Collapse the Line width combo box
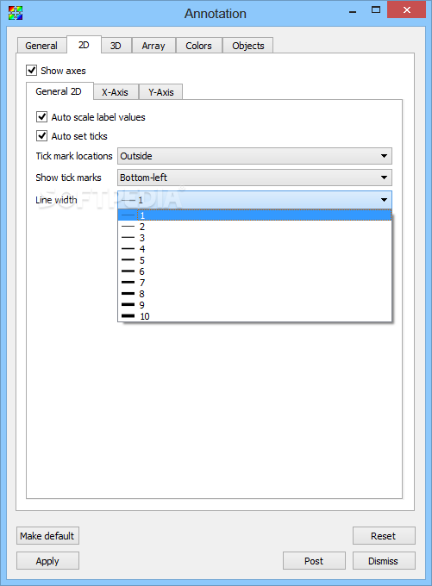The height and width of the screenshot is (586, 432). pos(254,200)
